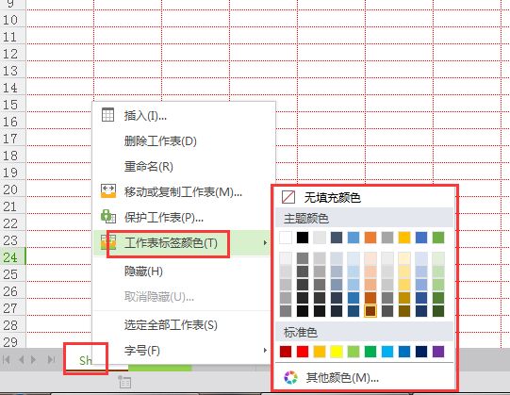
Task: Choose standard dark red swatch
Action: click(286, 352)
